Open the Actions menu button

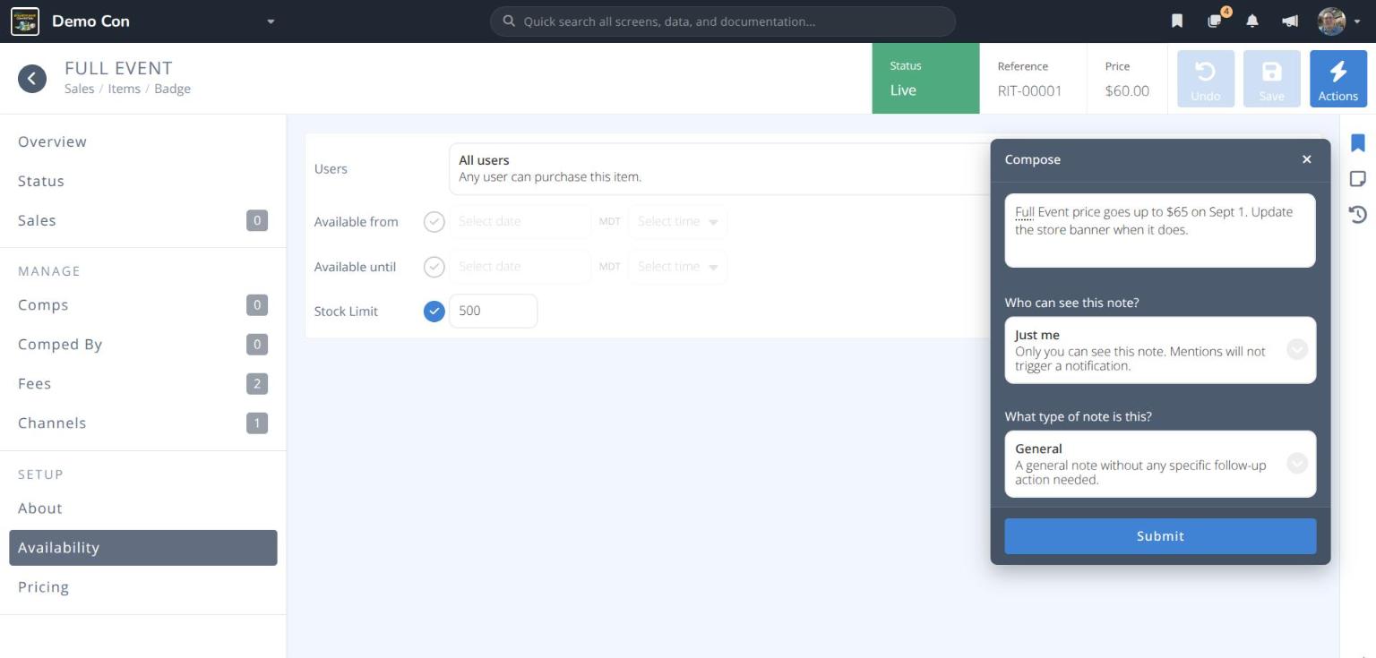pos(1337,79)
